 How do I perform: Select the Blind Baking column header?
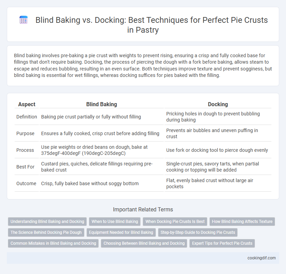tap(101, 104)
